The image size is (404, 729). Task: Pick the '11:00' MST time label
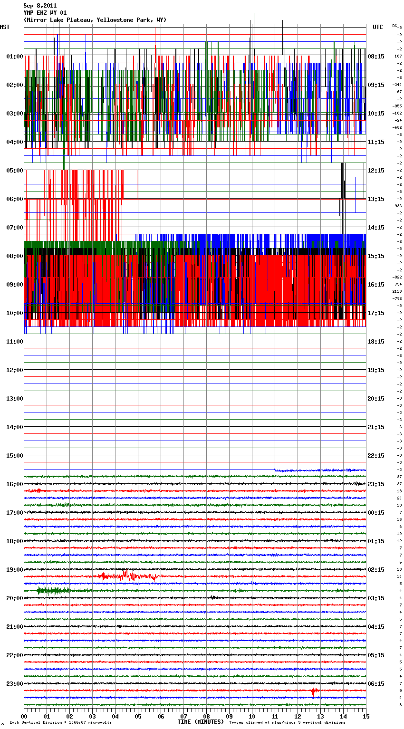15,341
